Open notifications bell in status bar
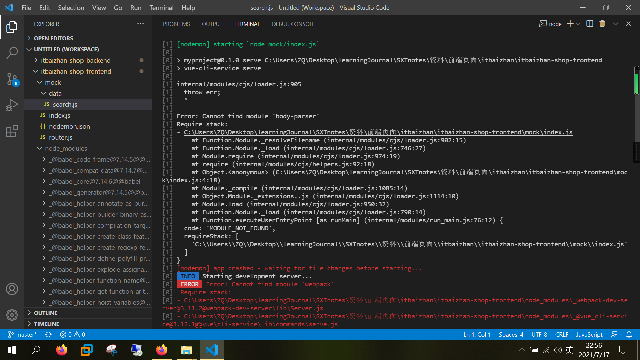 pos(629,334)
